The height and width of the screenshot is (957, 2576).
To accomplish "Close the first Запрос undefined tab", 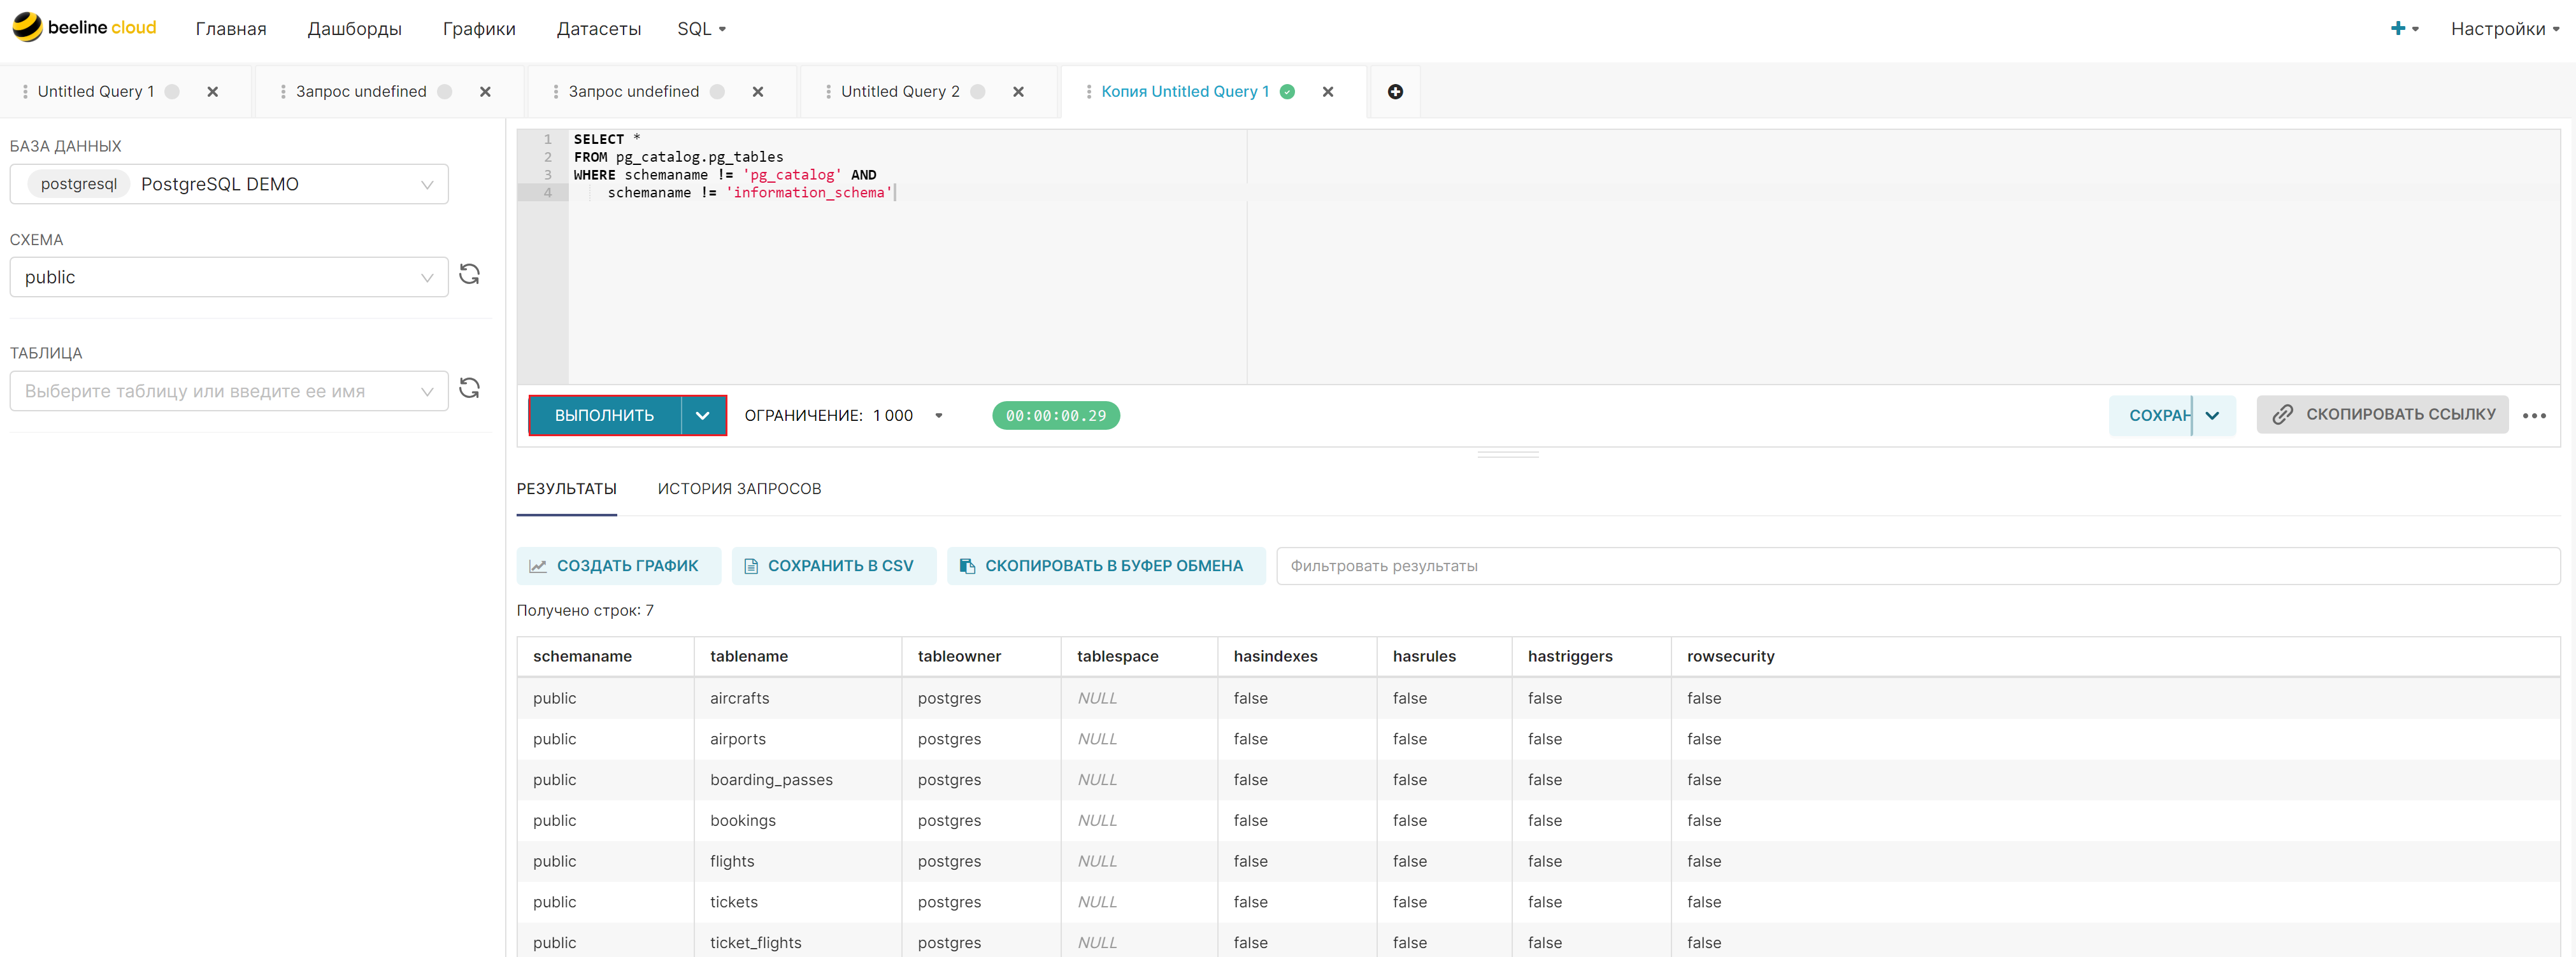I will point(485,91).
